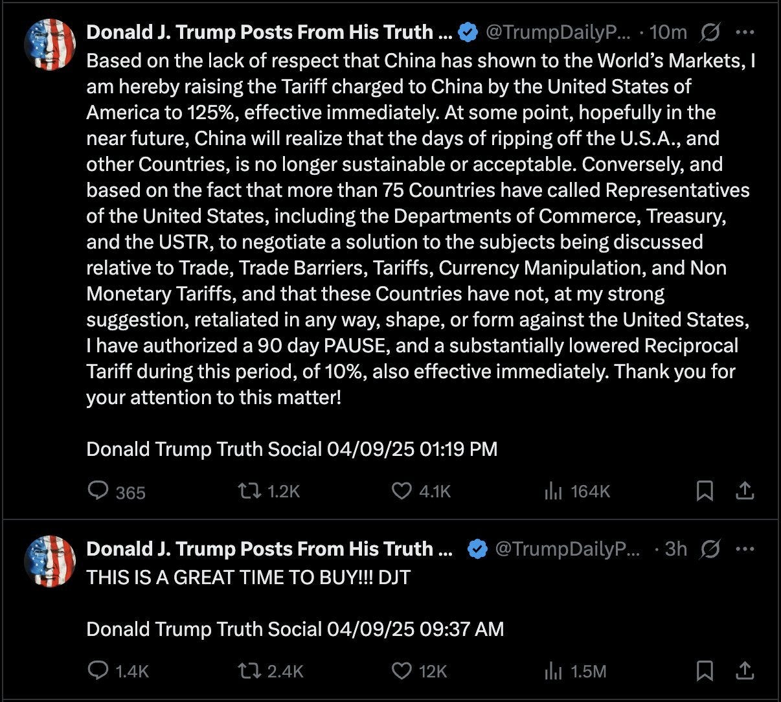781x702 pixels.
Task: Bookmark the GREAT TIME TO BUY post
Action: click(705, 671)
